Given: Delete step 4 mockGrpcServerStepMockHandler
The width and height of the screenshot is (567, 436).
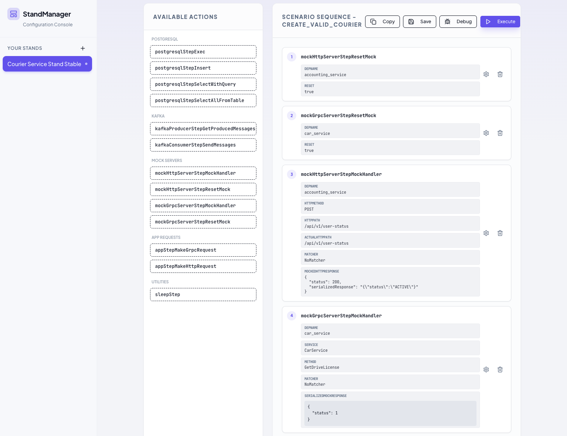Looking at the screenshot, I should 500,370.
